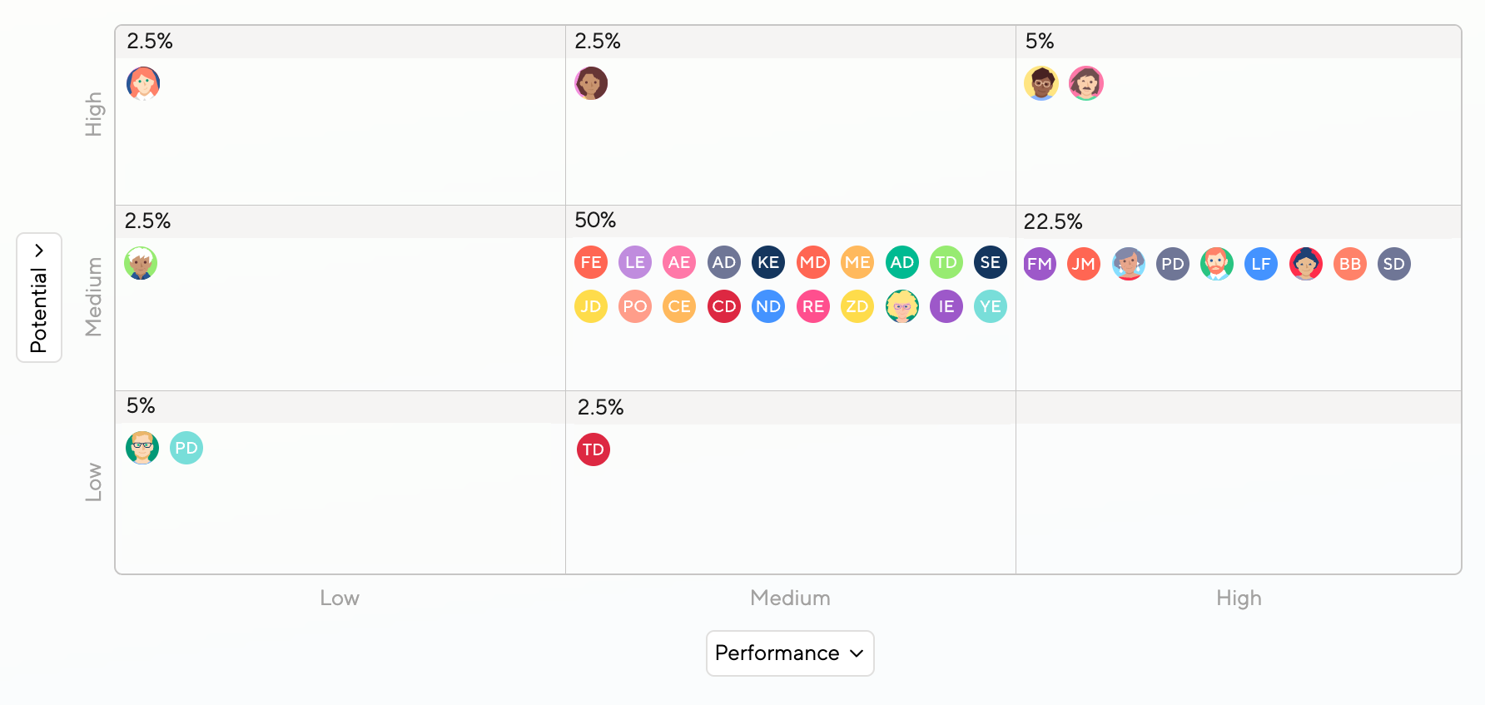Click the 22.5% box header
The height and width of the screenshot is (705, 1485).
pyautogui.click(x=1239, y=221)
